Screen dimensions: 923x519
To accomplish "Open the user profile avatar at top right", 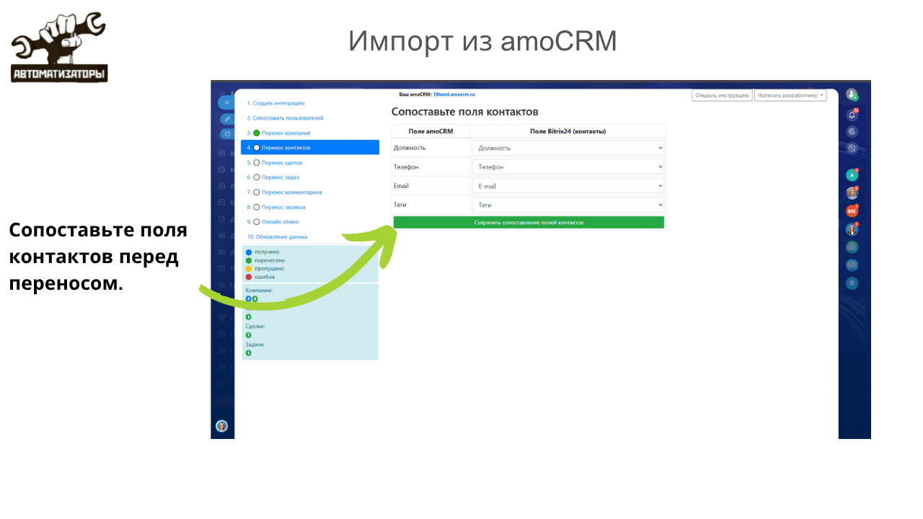I will [x=852, y=94].
